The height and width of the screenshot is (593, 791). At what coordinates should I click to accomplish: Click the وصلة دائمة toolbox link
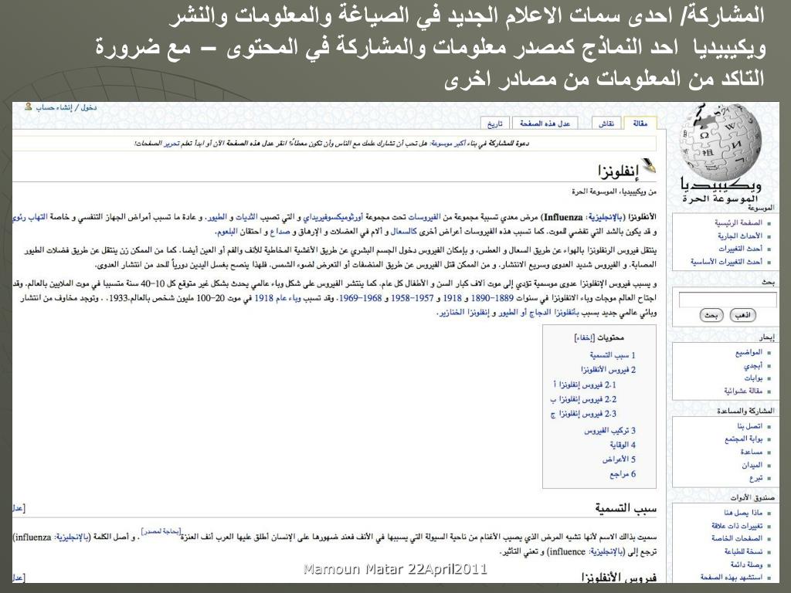tap(746, 564)
